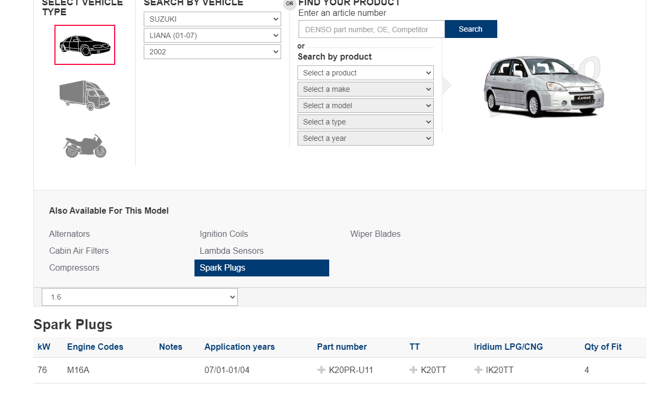Open the Compressors category link

point(74,267)
